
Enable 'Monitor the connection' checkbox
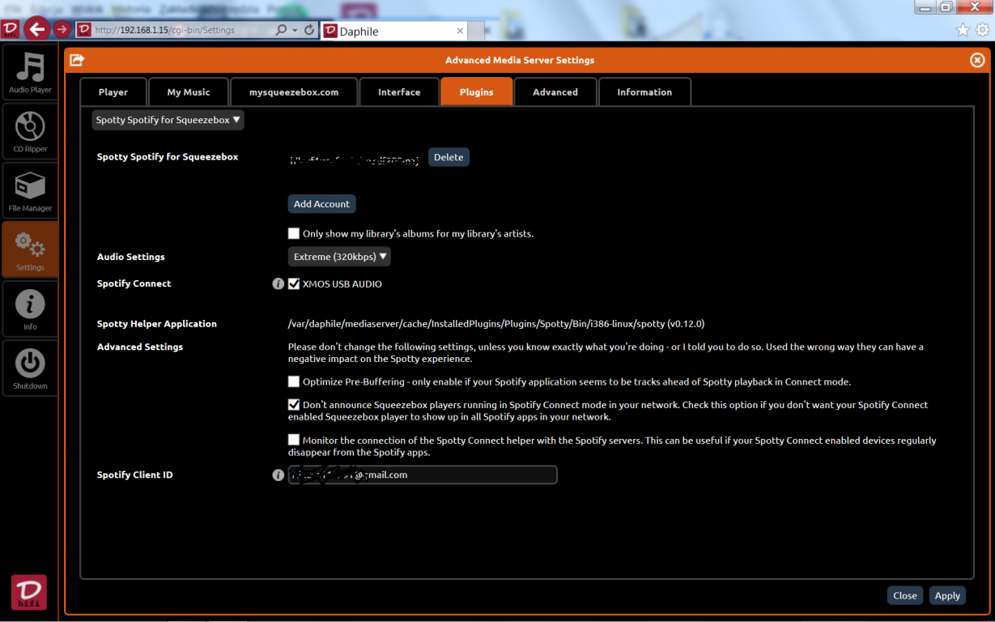tap(294, 441)
